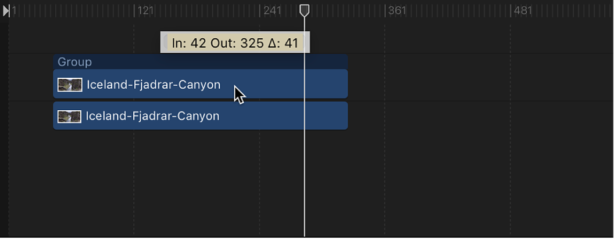Select the lower Iceland-Fjadrar-Canyon clip name
The width and height of the screenshot is (614, 239).
click(152, 116)
